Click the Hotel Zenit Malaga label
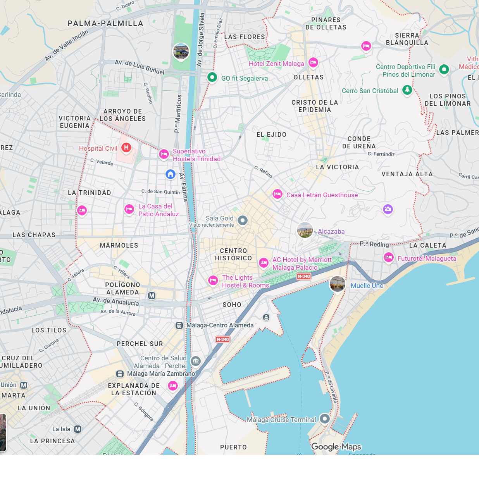 (276, 64)
